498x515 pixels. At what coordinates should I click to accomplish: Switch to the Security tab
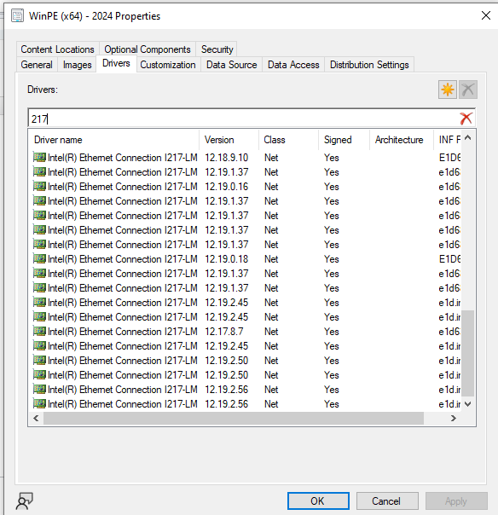pyautogui.click(x=217, y=49)
